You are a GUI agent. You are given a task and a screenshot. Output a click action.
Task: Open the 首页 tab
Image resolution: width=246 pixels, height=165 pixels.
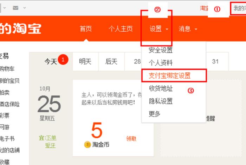click(86, 29)
